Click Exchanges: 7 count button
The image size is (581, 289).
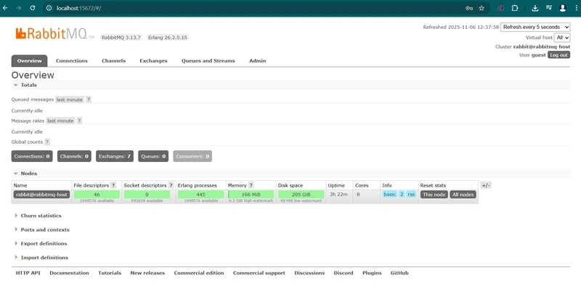tap(115, 156)
